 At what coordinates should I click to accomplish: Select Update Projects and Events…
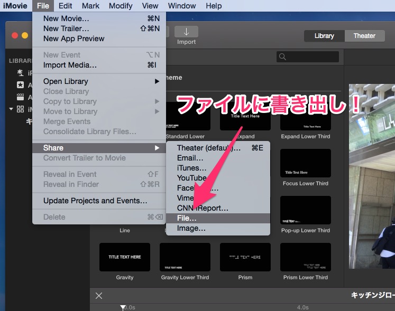(x=99, y=201)
